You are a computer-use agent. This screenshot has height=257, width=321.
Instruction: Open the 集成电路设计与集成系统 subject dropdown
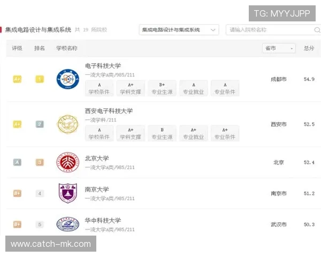[179, 30]
